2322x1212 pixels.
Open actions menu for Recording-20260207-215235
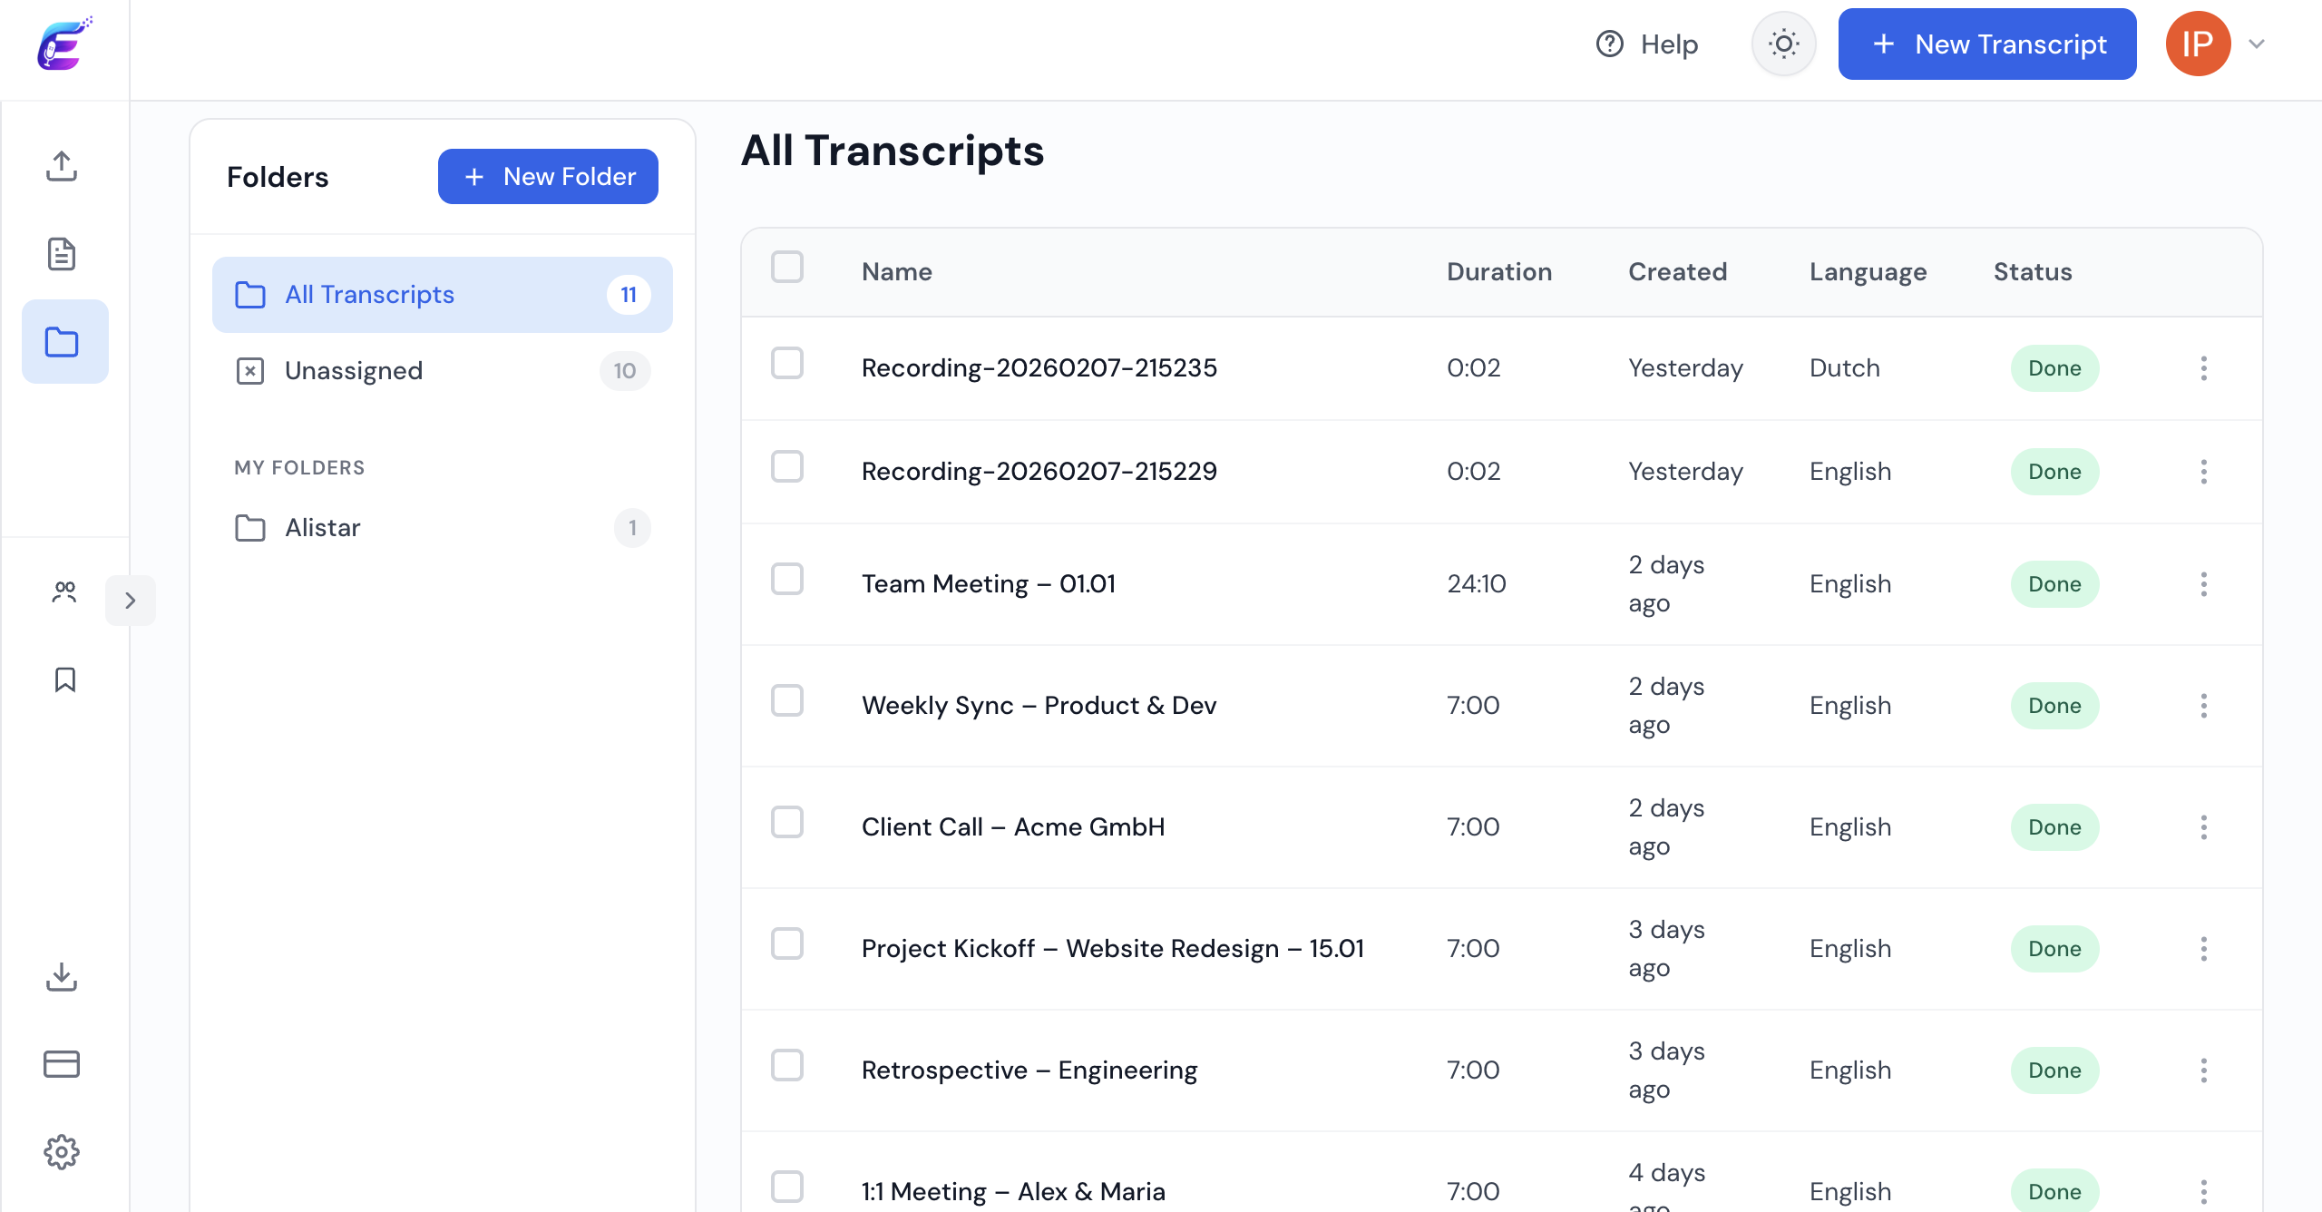tap(2205, 367)
